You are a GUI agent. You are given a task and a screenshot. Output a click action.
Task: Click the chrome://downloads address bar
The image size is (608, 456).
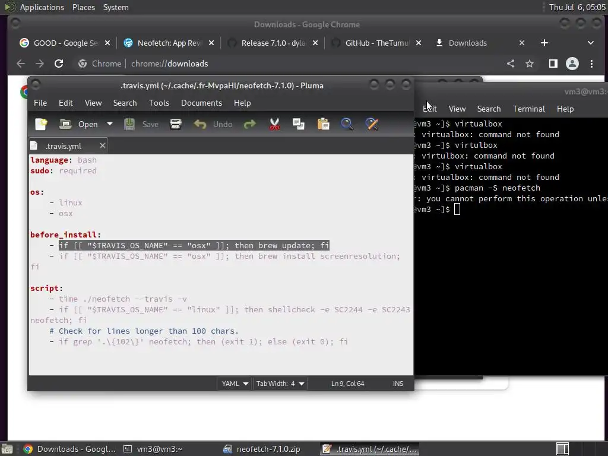[287, 64]
